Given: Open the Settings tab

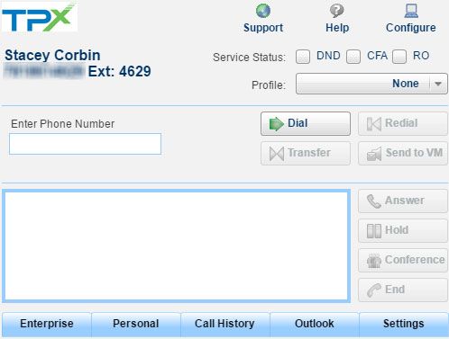Looking at the screenshot, I should (x=404, y=325).
